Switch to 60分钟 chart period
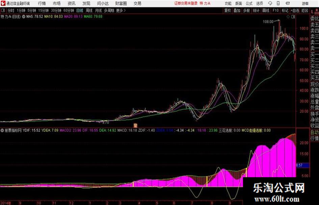Image resolution: width=319 pixels, height=205 pixels. click(x=69, y=10)
